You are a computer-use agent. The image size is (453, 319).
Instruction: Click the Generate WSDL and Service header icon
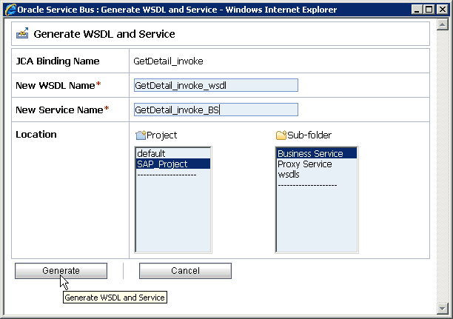coord(22,33)
